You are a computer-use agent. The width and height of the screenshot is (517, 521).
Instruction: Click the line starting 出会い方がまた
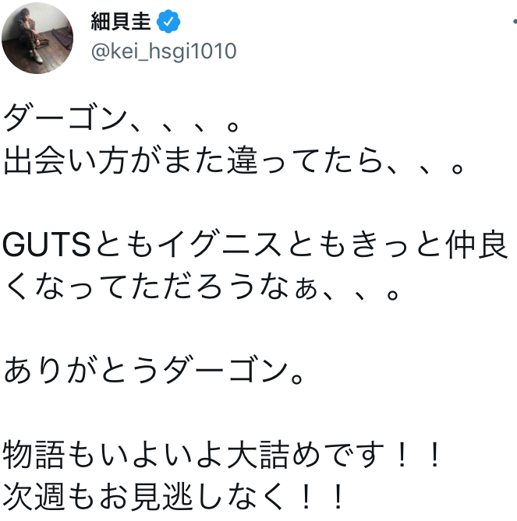(x=234, y=161)
